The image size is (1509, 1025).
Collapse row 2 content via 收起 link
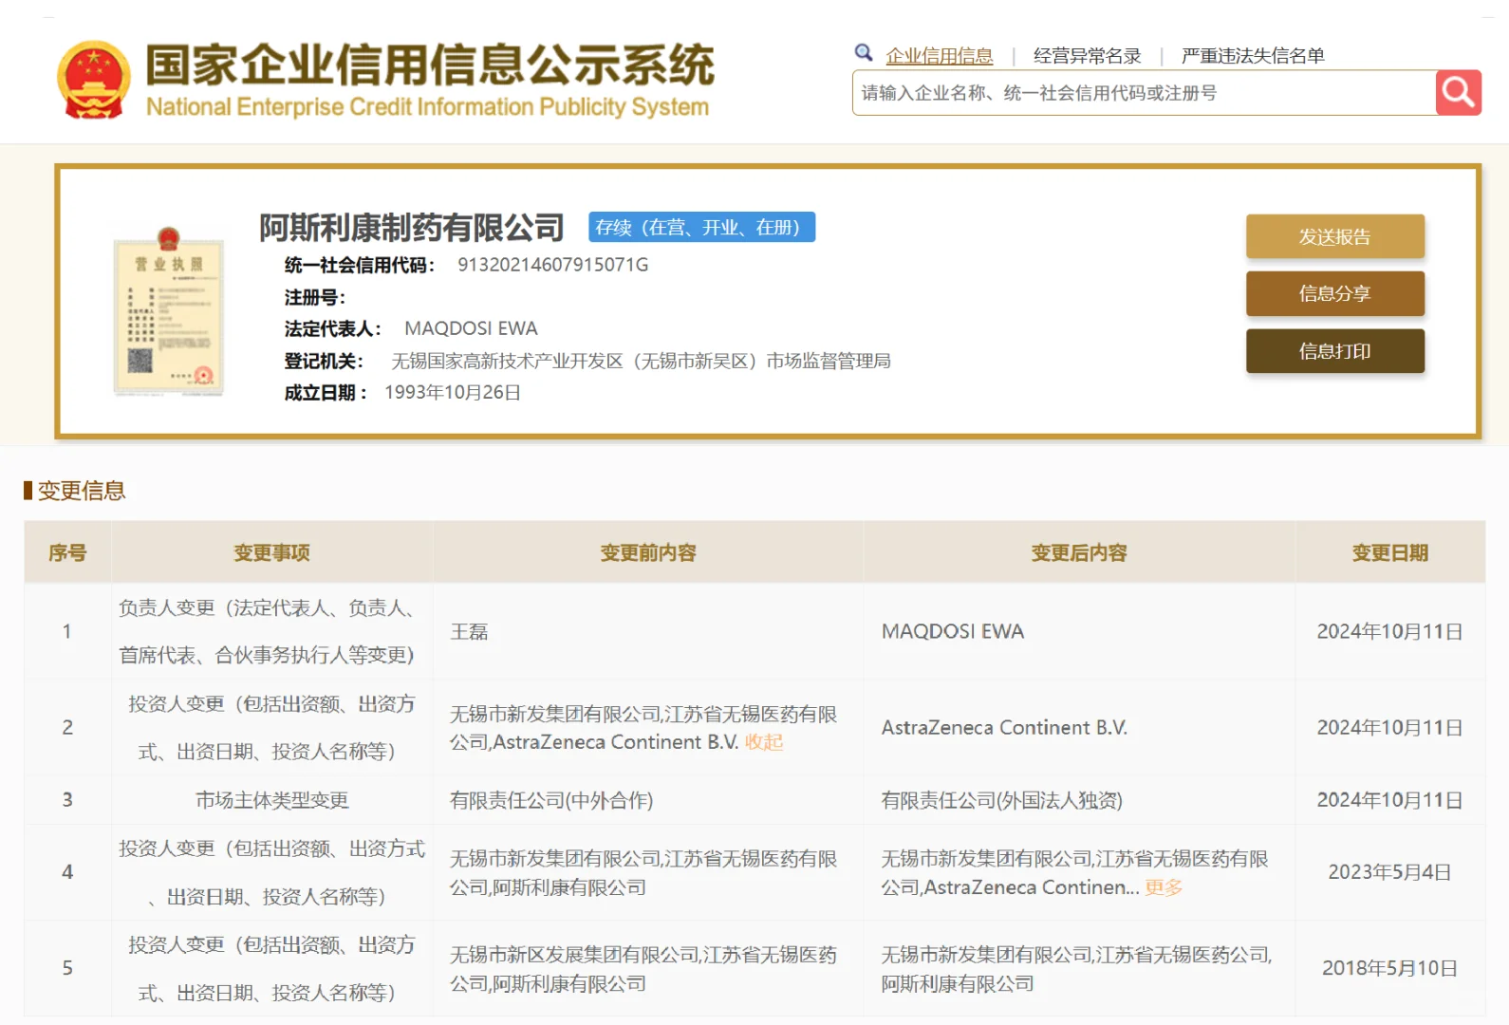pos(764,742)
